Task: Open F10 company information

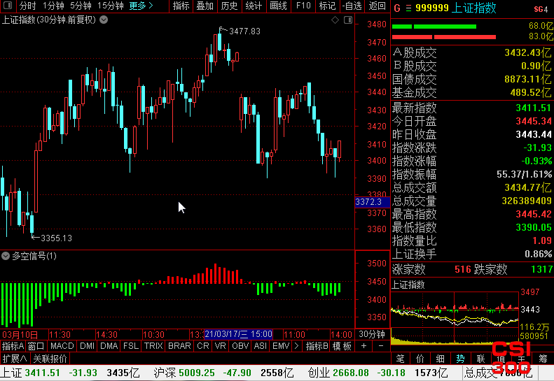Action: (303, 6)
